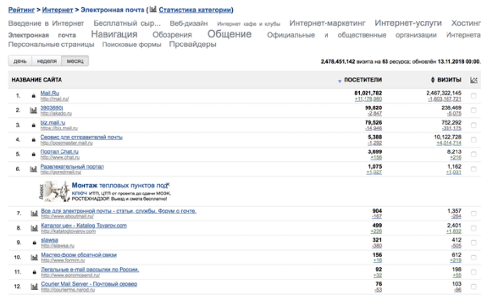
Task: Open stats chart icon for Courier Mail Server
Action: 34,287
